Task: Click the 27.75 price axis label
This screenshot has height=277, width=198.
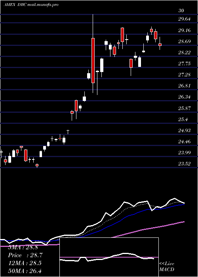Action: (185, 64)
